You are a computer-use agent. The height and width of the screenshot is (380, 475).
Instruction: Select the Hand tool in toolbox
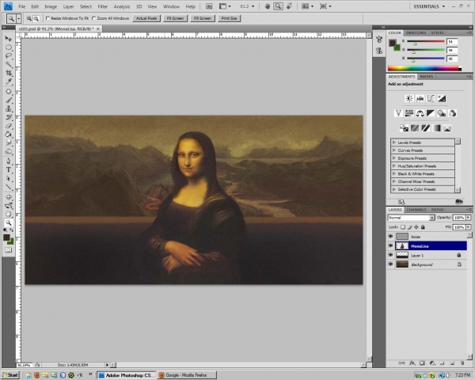(x=8, y=214)
